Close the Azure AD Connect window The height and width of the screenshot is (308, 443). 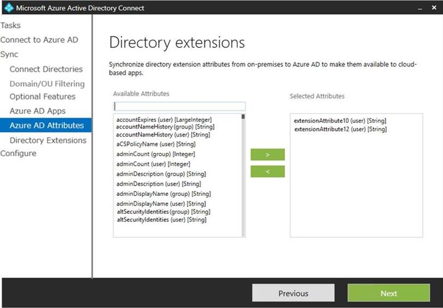click(x=435, y=8)
